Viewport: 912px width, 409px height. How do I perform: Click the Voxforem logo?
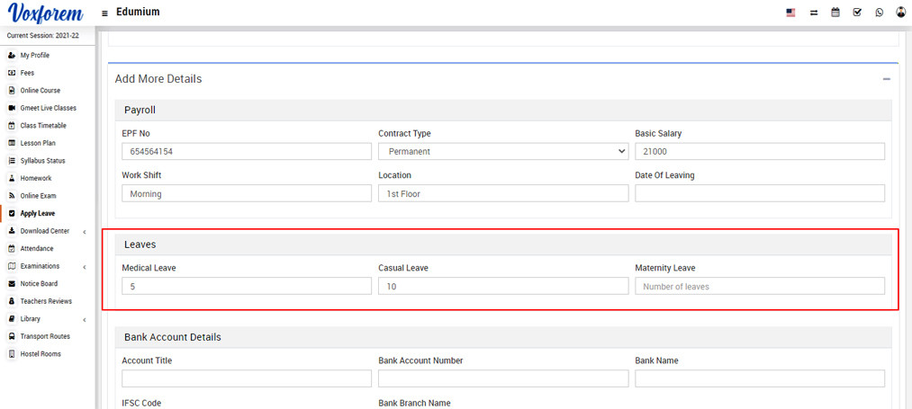(x=46, y=13)
